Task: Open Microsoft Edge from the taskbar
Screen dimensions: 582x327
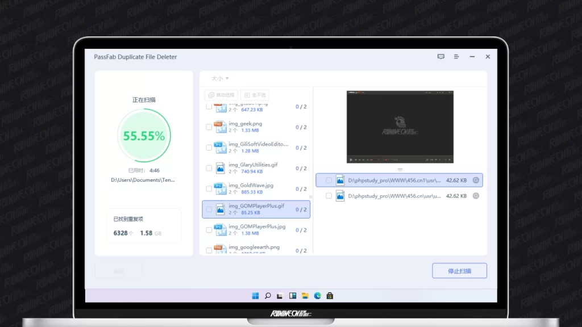Action: pyautogui.click(x=318, y=296)
